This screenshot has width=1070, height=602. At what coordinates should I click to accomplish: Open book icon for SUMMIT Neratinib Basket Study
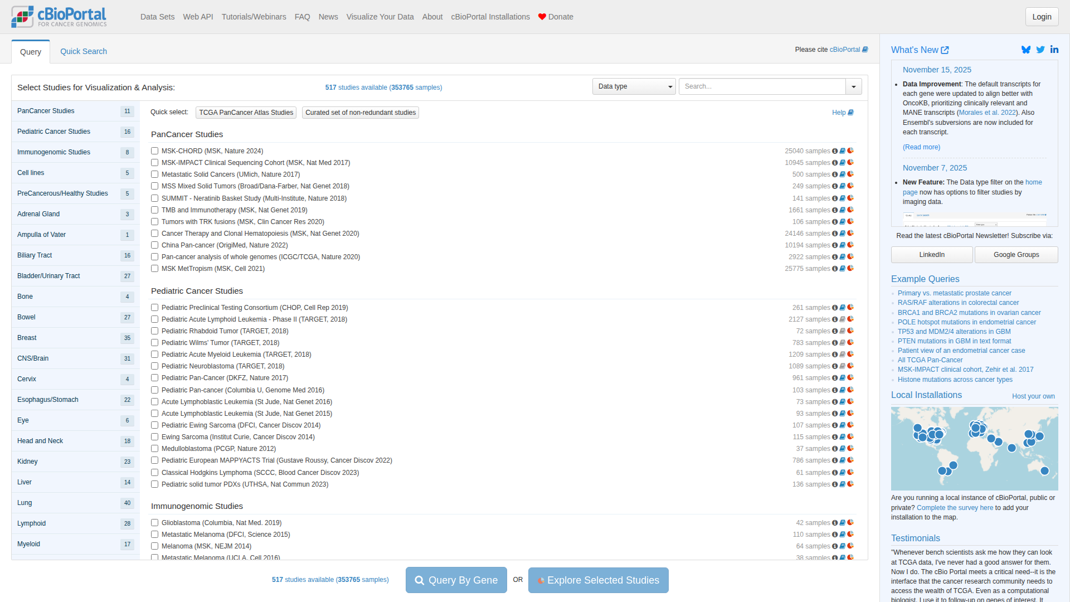pos(843,198)
